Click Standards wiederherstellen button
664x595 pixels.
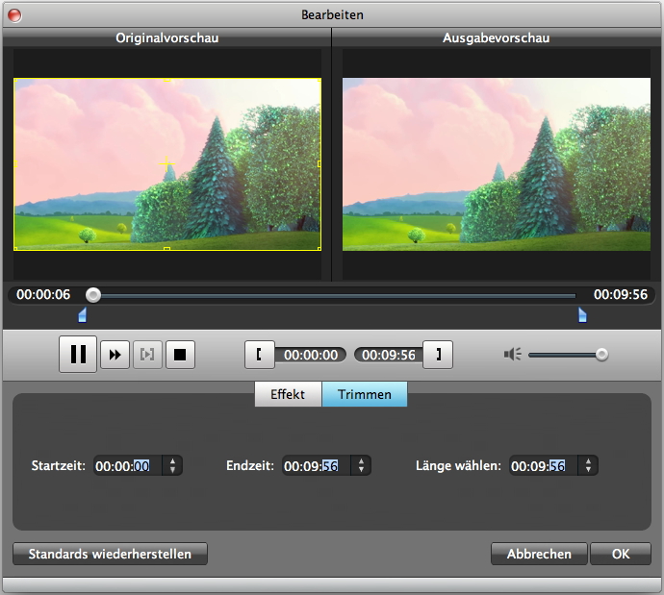pos(110,554)
